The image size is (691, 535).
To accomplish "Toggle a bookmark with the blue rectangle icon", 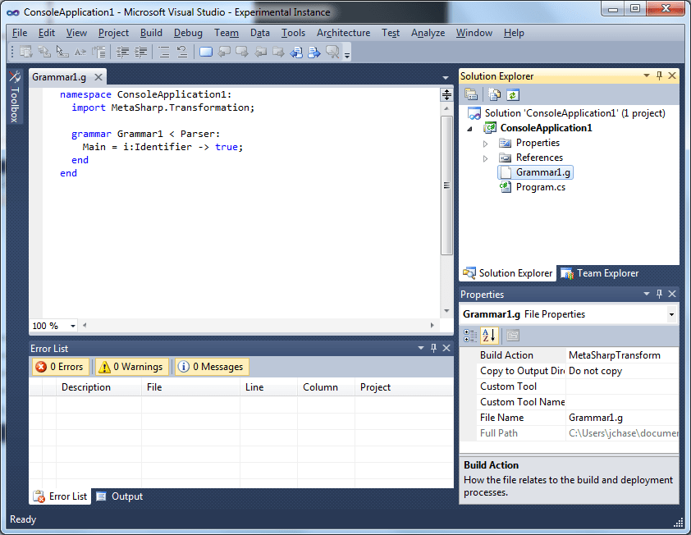I will [x=206, y=52].
